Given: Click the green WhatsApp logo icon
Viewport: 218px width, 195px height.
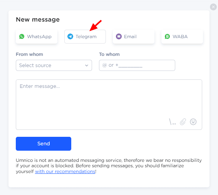Looking at the screenshot, I should click(x=22, y=37).
